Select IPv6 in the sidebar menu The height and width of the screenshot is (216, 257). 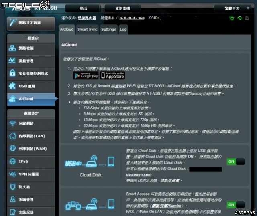coord(31,161)
